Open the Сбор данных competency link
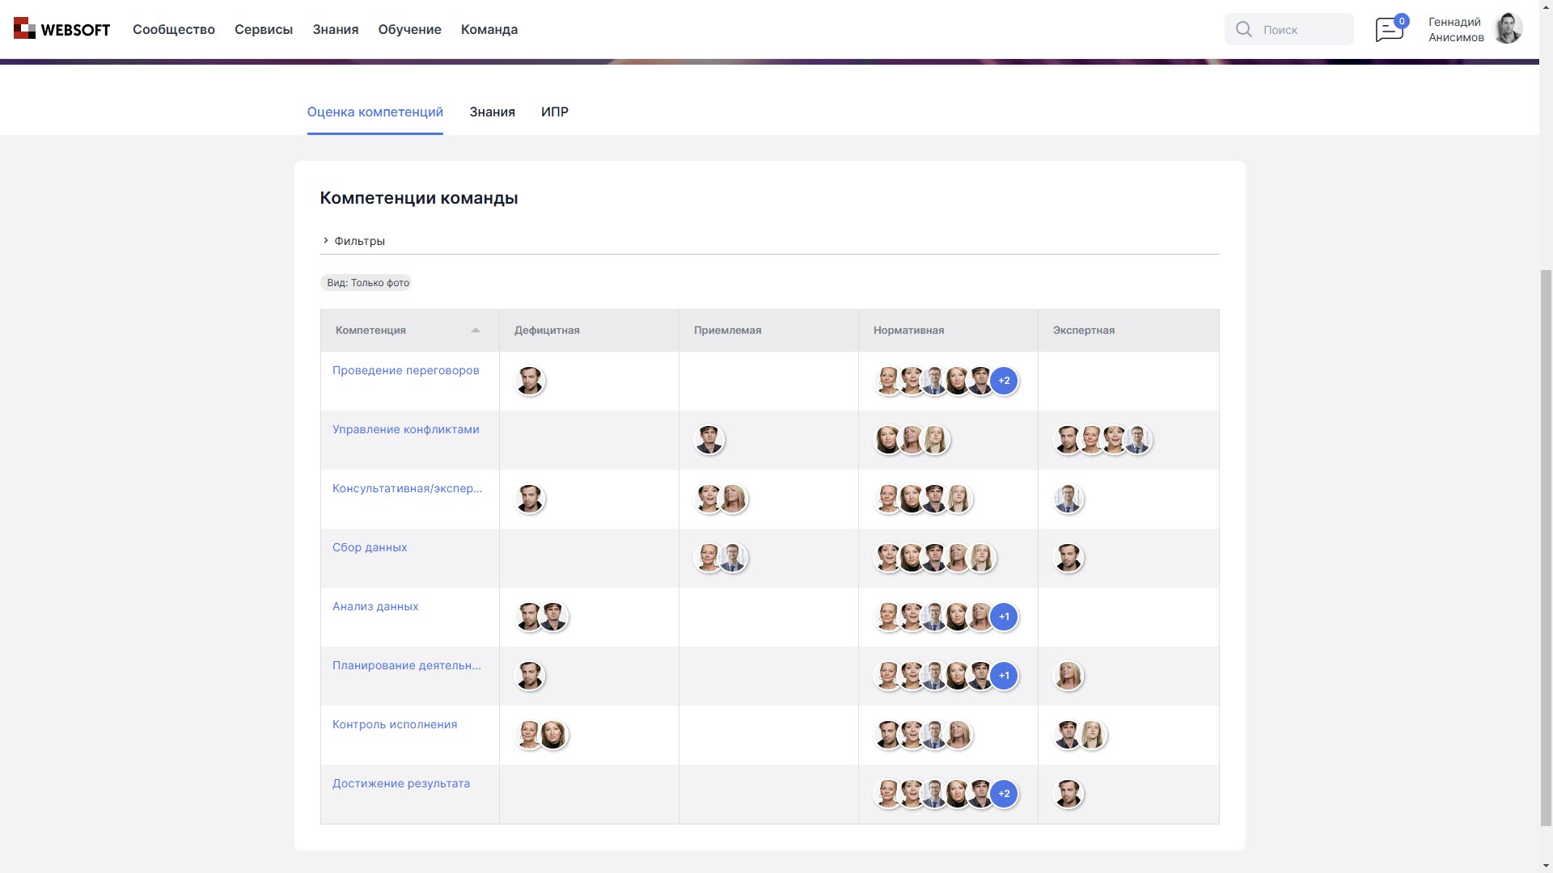 370,547
